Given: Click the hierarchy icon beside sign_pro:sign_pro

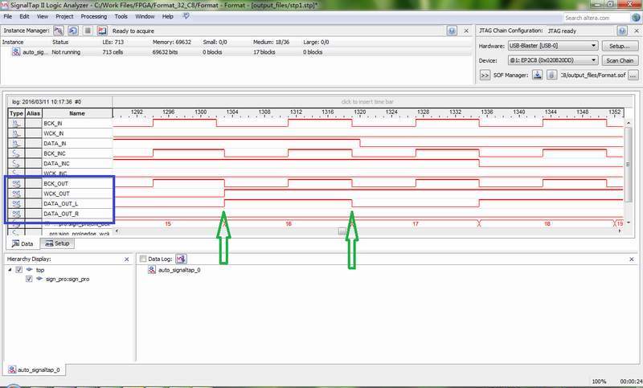Looking at the screenshot, I should [x=39, y=279].
